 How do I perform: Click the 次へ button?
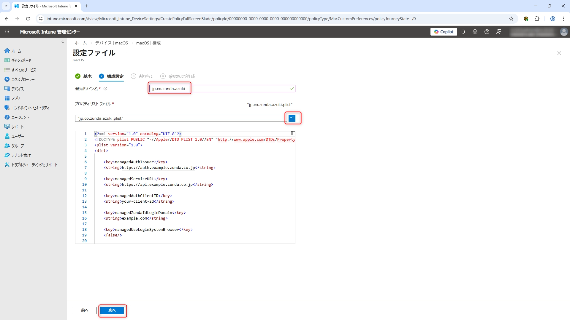click(x=112, y=310)
